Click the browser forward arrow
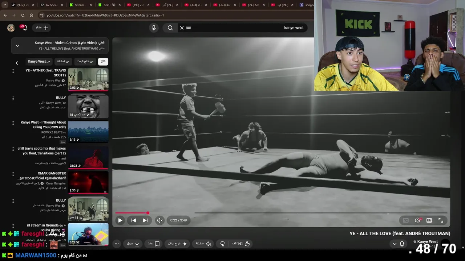Viewport: 465px width, 261px height. (14, 15)
